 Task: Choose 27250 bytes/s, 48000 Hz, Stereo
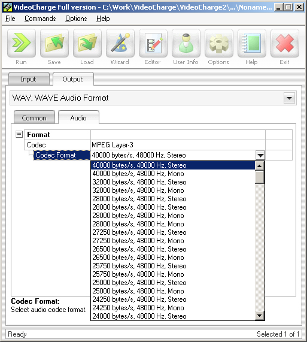point(173,232)
